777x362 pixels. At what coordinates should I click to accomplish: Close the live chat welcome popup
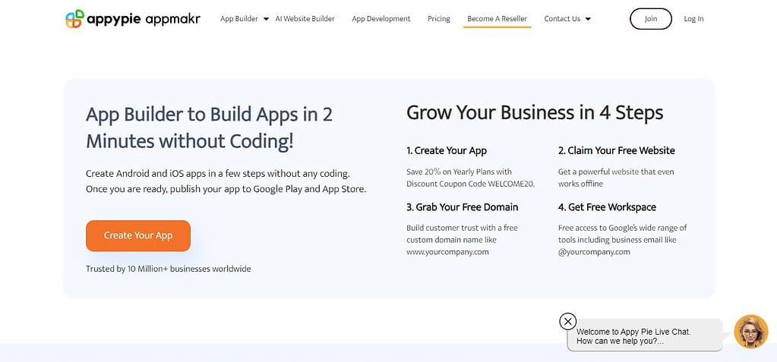(568, 321)
